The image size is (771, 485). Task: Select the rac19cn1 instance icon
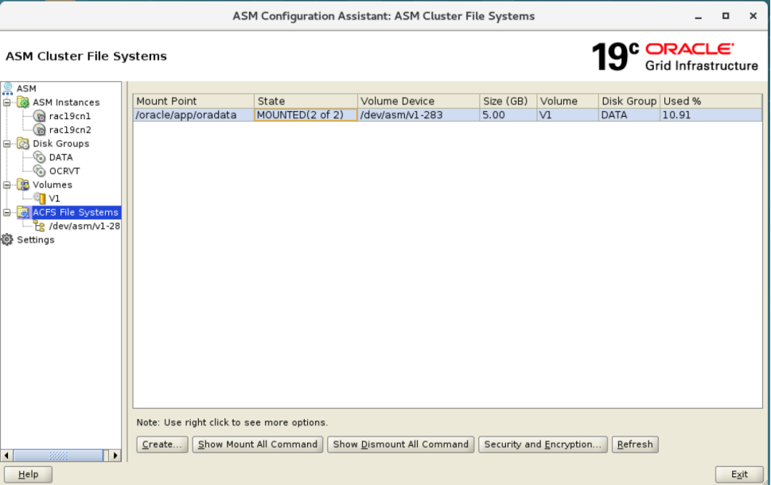pos(38,115)
